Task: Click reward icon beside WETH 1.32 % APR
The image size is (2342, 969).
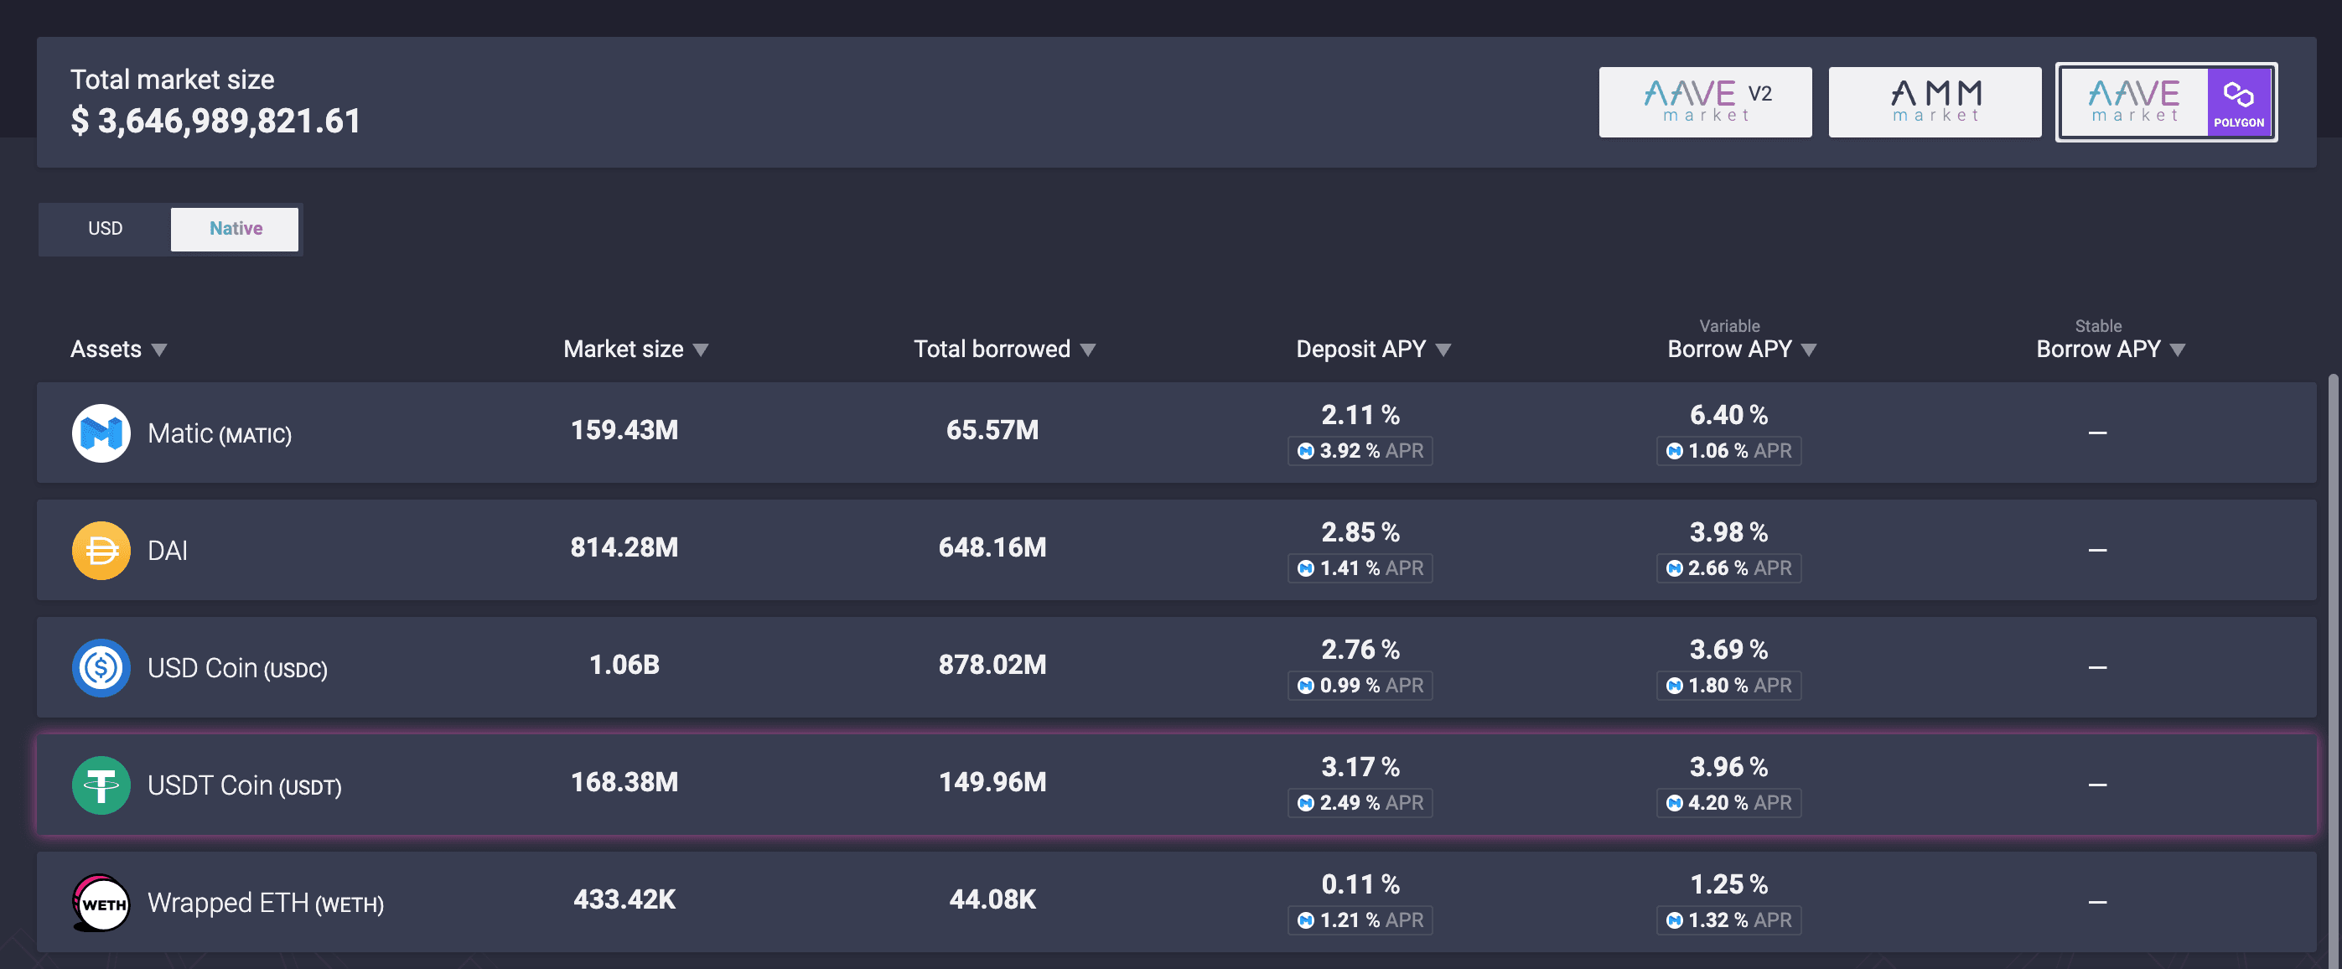Action: click(x=1674, y=920)
